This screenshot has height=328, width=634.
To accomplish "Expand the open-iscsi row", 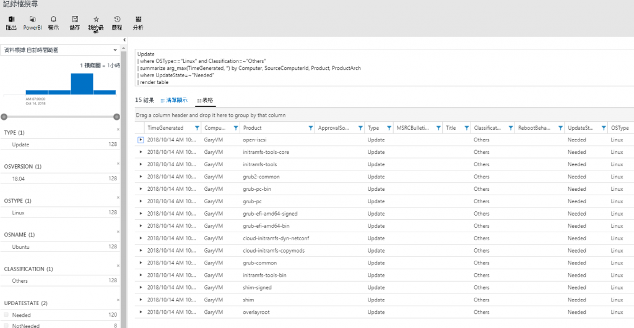I will tap(141, 140).
